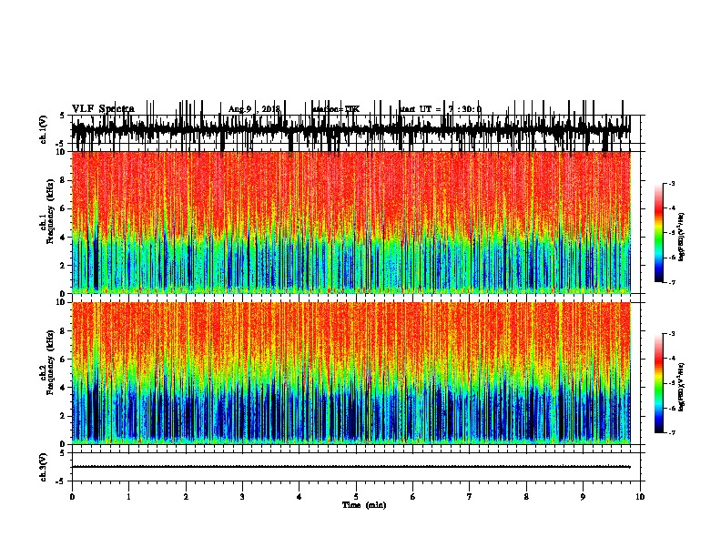This screenshot has height=557, width=721.
Task: Click the ch.2 spectrogram colorbar
Action: pyautogui.click(x=659, y=383)
